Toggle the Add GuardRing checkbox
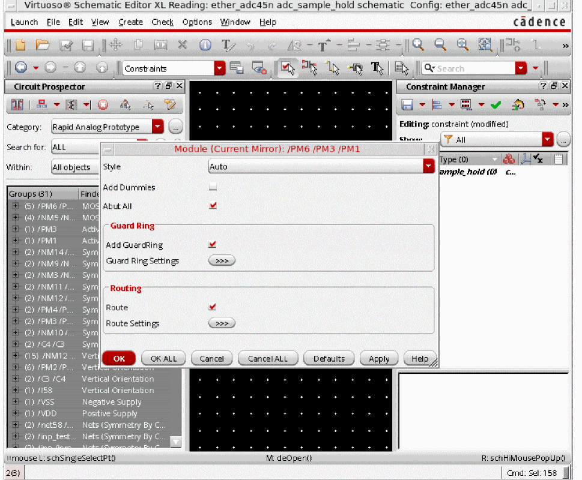 [x=212, y=244]
